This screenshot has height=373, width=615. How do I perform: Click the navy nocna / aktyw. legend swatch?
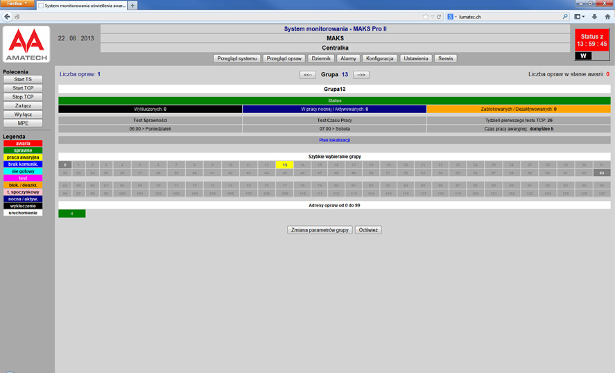(23, 199)
